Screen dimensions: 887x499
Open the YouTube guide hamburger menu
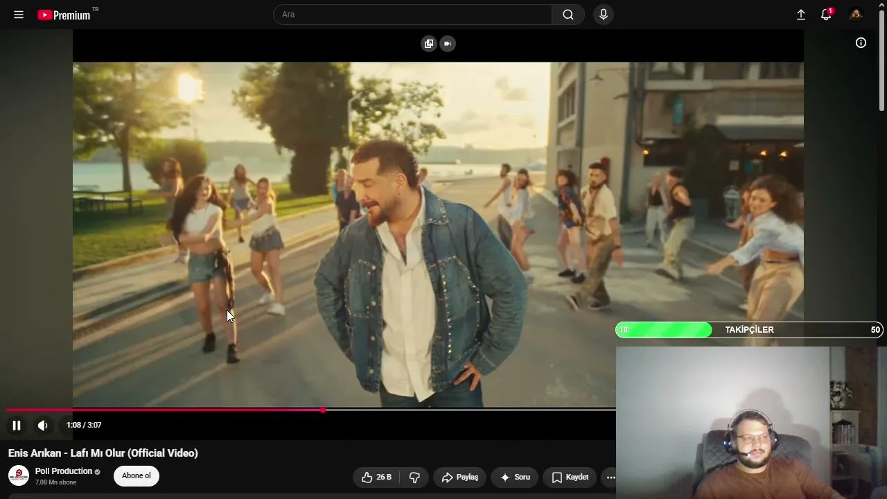[19, 15]
